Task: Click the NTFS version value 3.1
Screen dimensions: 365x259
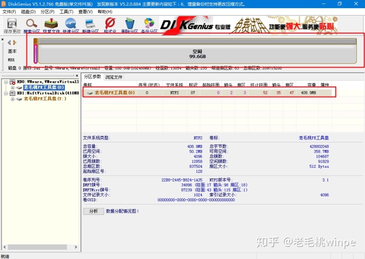Action: [325, 180]
